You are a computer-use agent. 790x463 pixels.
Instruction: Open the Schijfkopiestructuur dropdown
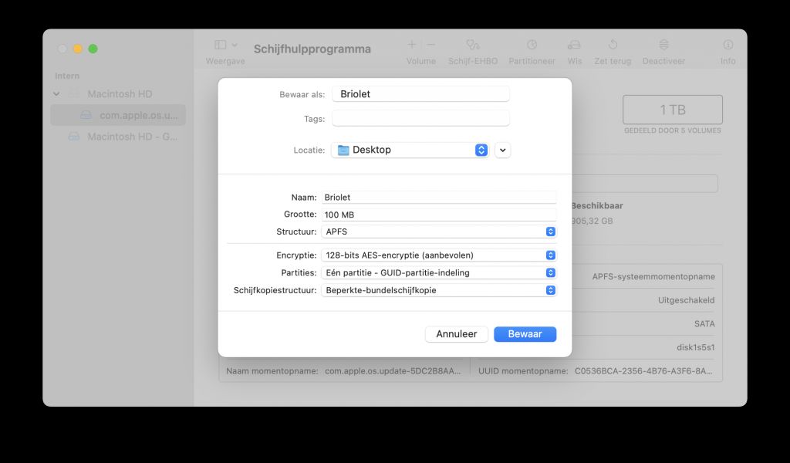tap(549, 290)
